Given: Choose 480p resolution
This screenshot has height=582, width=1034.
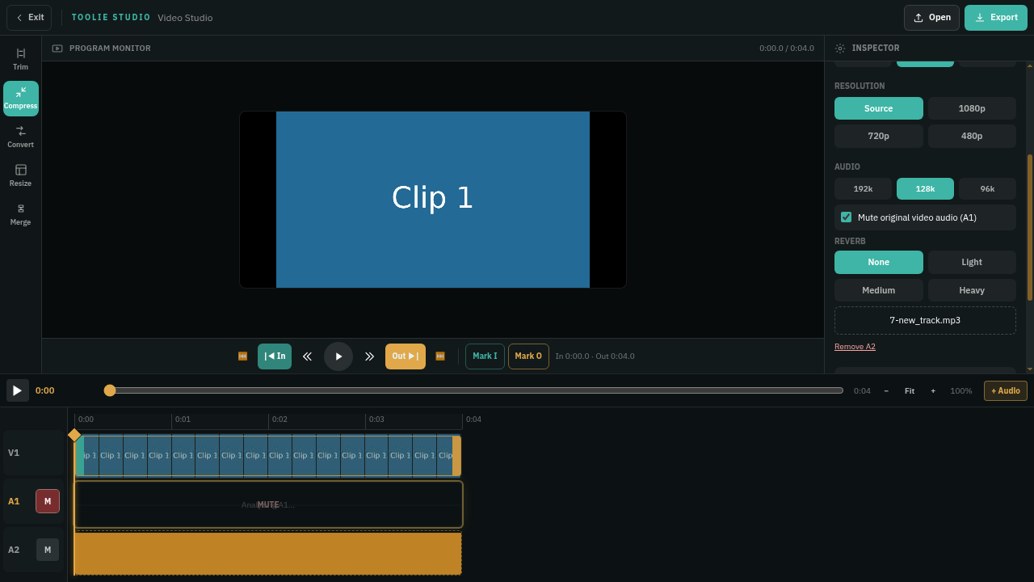Looking at the screenshot, I should click(972, 136).
